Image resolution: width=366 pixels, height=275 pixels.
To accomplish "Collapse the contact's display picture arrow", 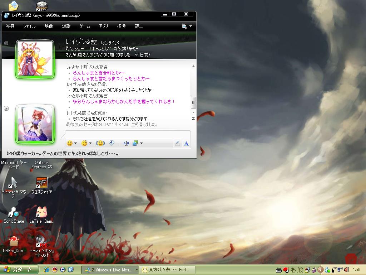I will (6, 43).
